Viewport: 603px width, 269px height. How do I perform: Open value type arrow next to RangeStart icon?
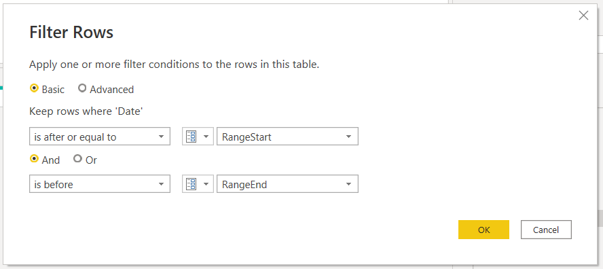tap(206, 137)
